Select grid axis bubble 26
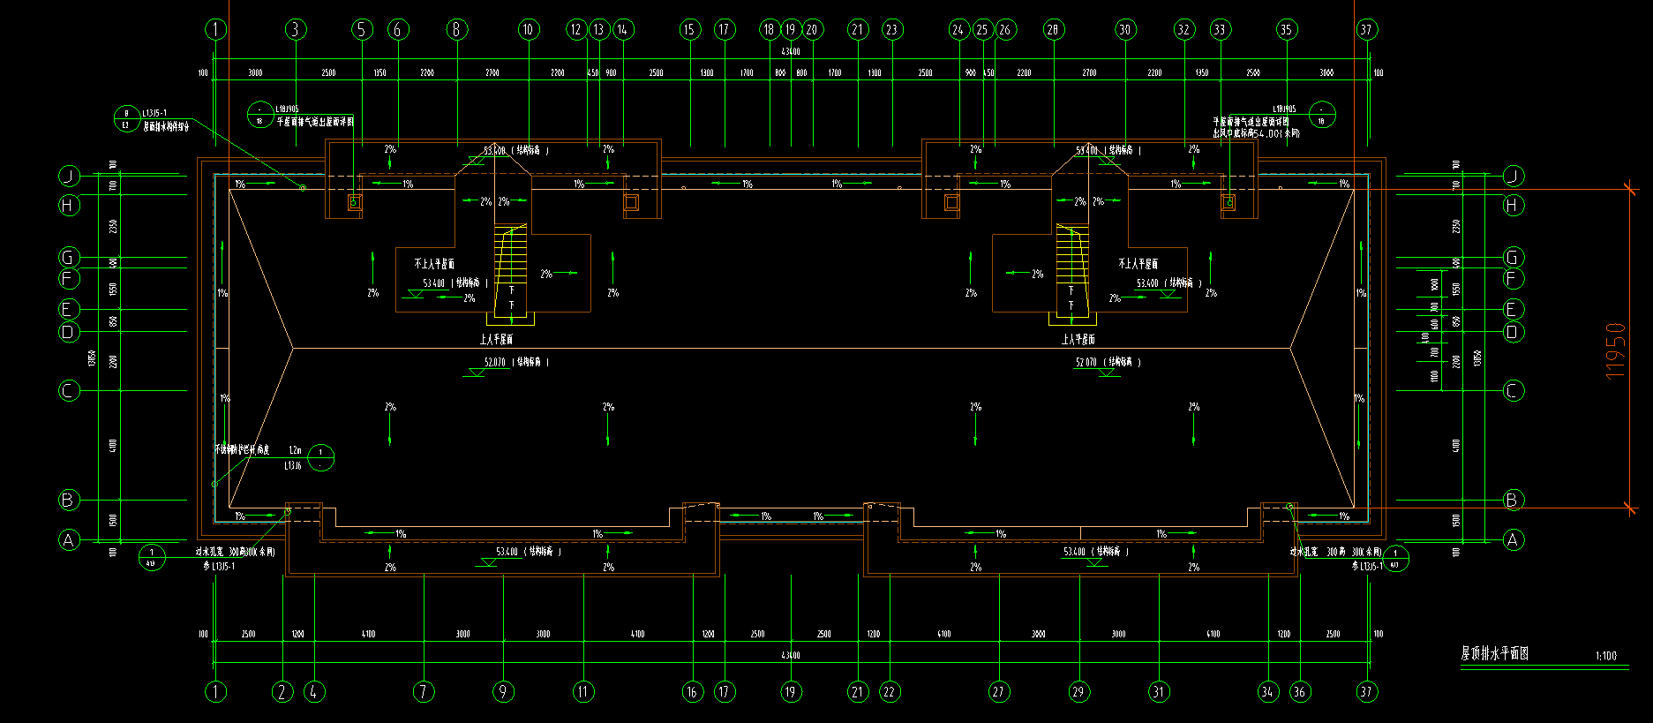Image resolution: width=1653 pixels, height=723 pixels. coord(1005,29)
